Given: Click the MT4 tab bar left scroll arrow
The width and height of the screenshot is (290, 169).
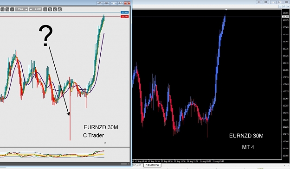Looking at the screenshot, I should (284, 165).
